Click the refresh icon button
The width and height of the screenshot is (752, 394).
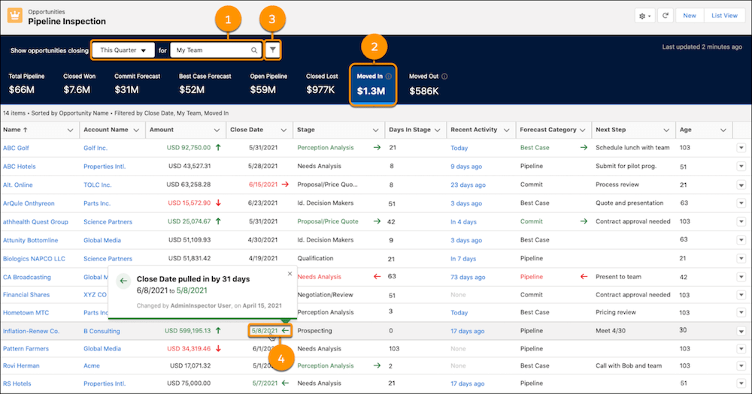[666, 16]
